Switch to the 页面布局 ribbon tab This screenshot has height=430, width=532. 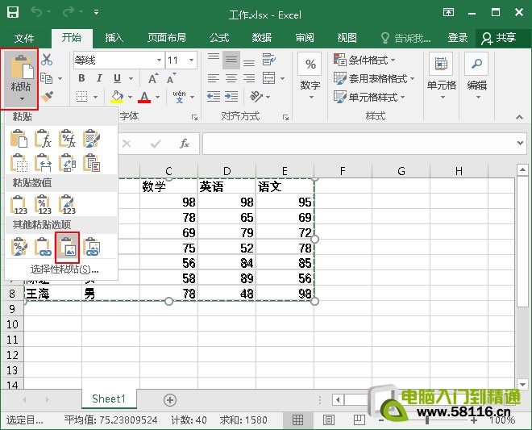click(x=167, y=38)
